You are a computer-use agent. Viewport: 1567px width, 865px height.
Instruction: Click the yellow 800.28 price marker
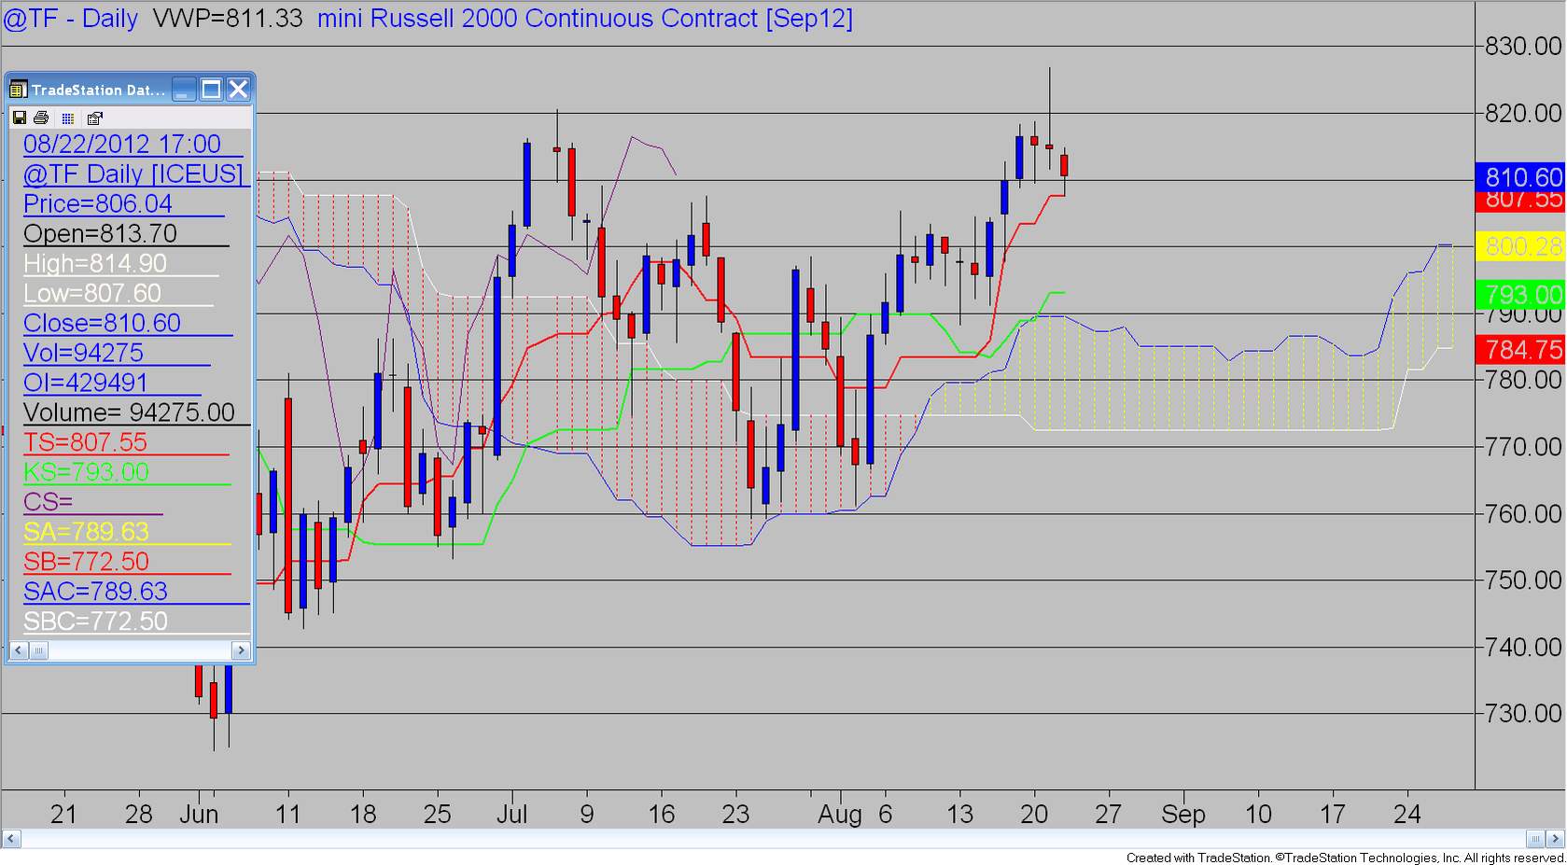click(x=1519, y=246)
